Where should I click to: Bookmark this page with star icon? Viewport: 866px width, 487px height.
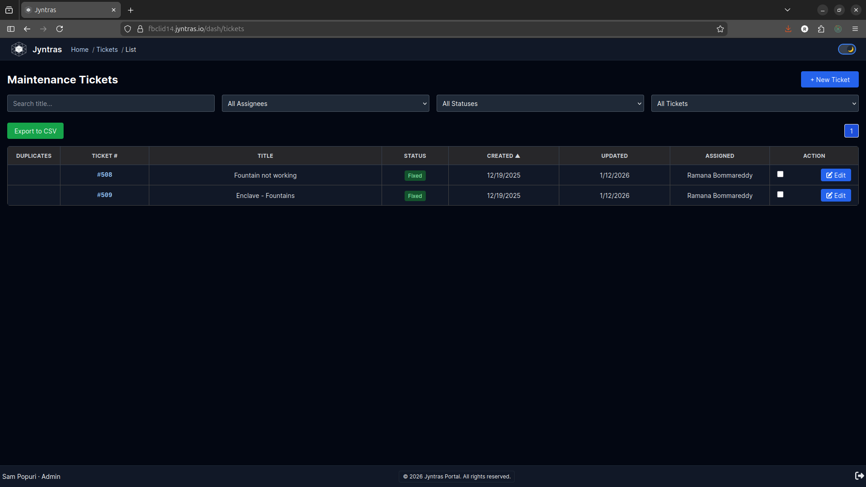(720, 29)
